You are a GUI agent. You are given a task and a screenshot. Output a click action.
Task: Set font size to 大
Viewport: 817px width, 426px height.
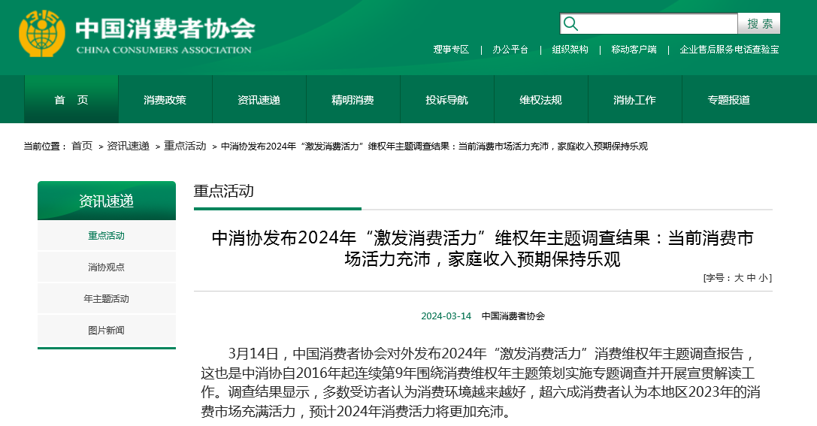(x=739, y=277)
